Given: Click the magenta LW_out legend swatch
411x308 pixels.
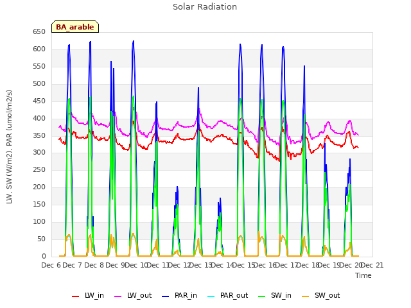Looking at the screenshot, I should pyautogui.click(x=118, y=296).
